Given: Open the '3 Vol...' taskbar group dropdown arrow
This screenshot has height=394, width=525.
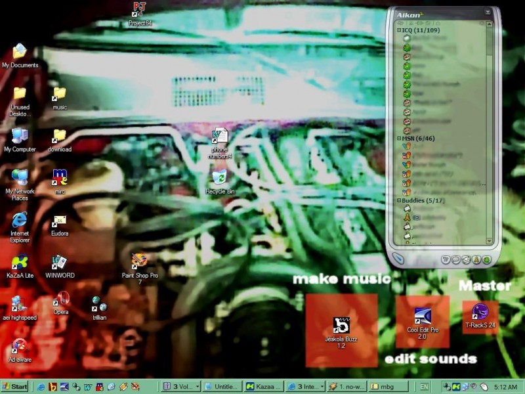Looking at the screenshot, I should (x=198, y=387).
